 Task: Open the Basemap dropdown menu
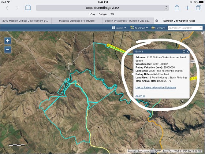click(x=139, y=28)
